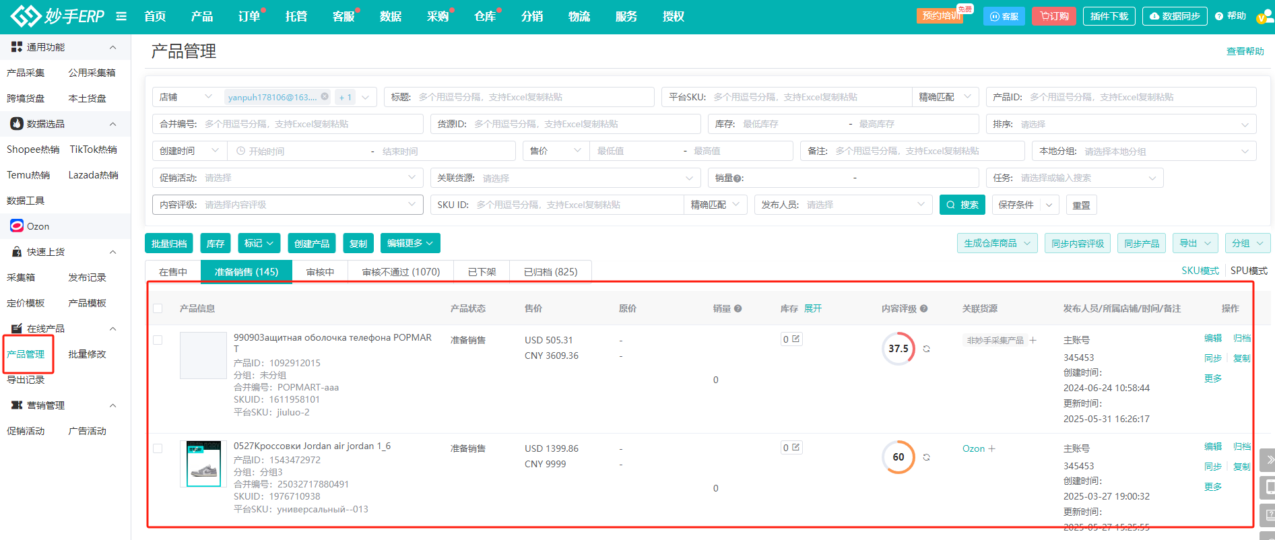
Task: Collapse the 通用功能 sidebar section
Action: (112, 47)
